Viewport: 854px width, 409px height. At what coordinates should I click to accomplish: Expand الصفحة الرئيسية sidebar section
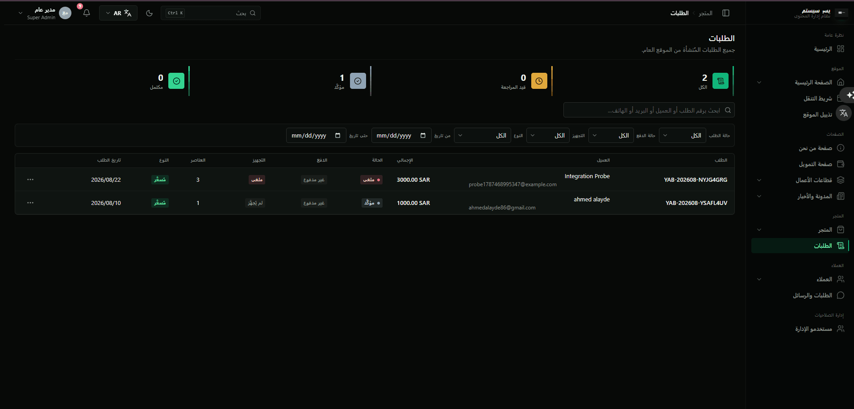(801, 82)
